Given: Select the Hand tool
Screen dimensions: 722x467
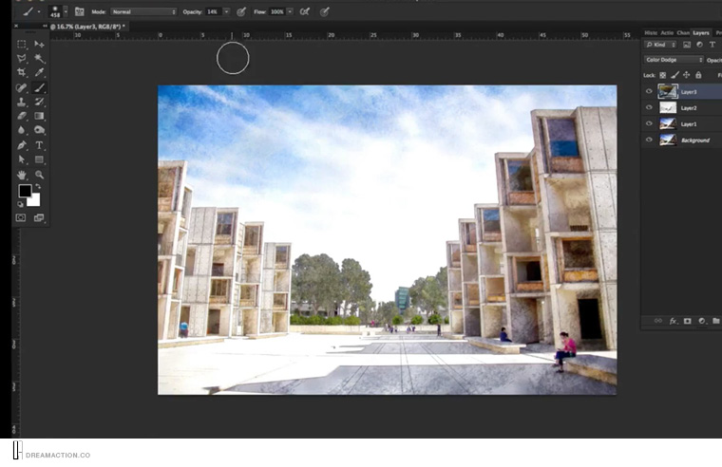Looking at the screenshot, I should coord(22,175).
